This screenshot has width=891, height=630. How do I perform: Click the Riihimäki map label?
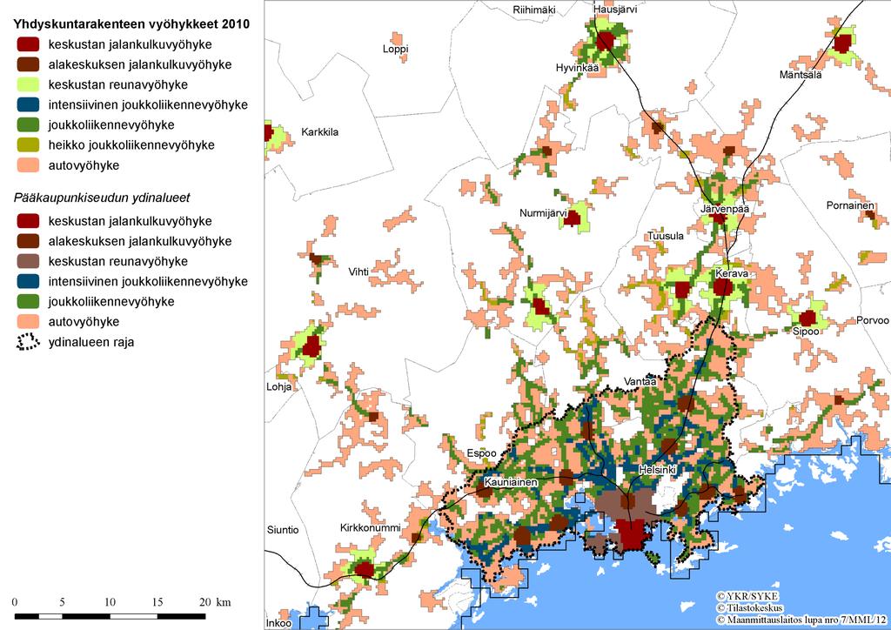[534, 10]
